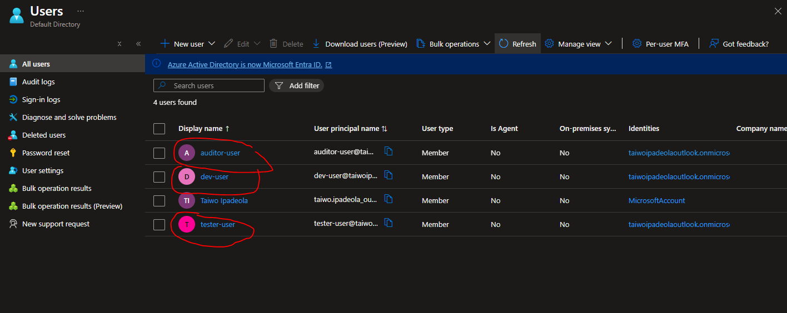Expand Bulk operations dropdown chevron
The height and width of the screenshot is (313, 787).
tap(487, 44)
